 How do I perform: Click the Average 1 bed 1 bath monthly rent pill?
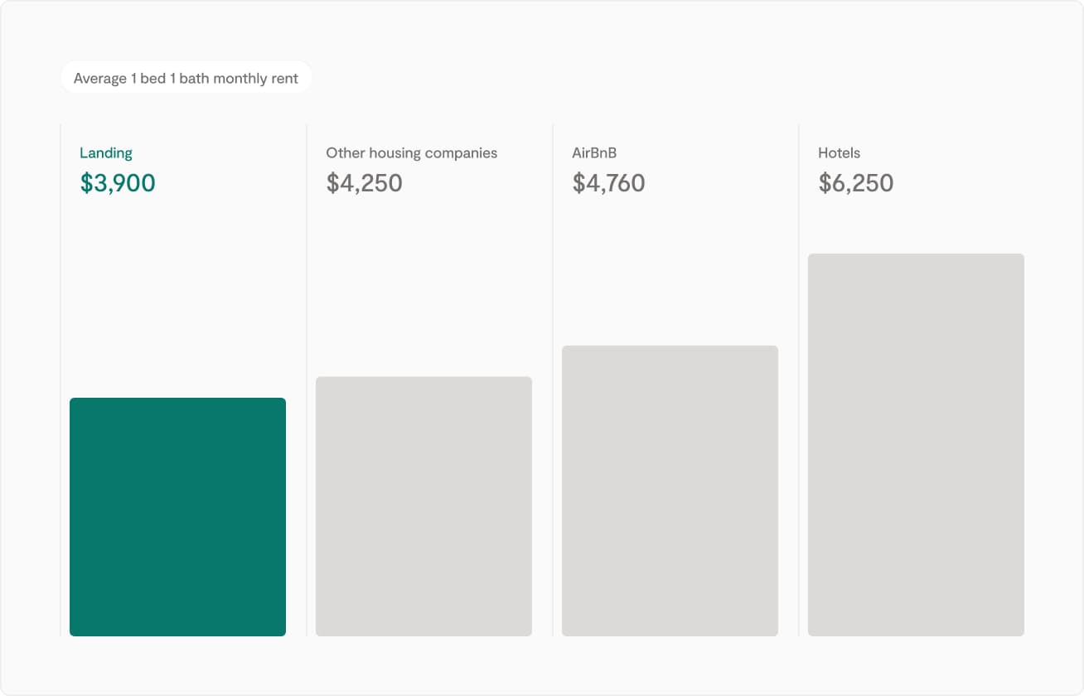click(186, 79)
